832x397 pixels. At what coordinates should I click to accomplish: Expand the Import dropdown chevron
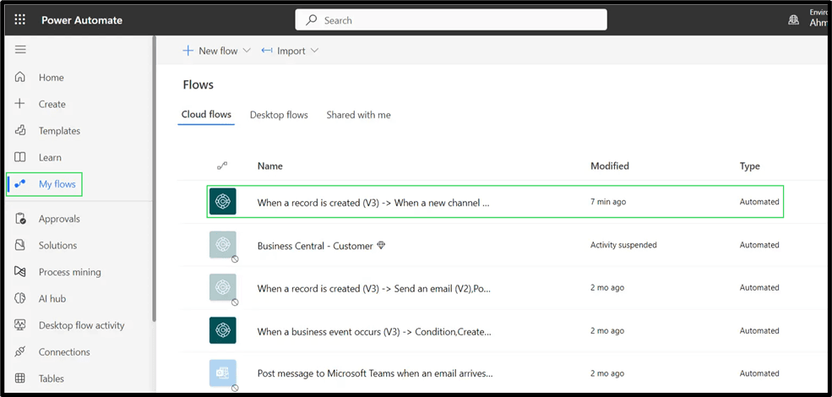coord(314,51)
